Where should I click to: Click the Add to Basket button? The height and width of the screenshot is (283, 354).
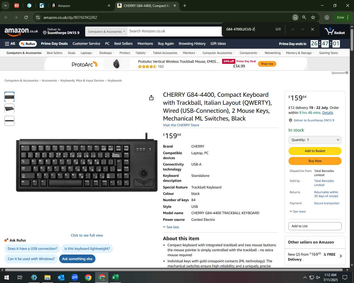click(315, 151)
